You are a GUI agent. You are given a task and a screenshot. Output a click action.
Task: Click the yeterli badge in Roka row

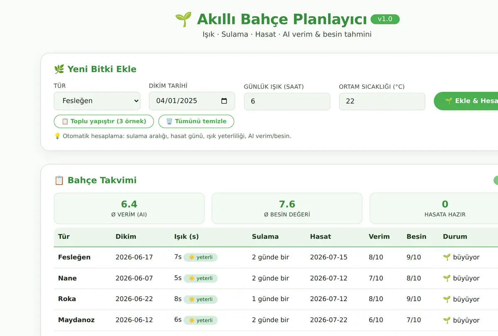tap(200, 299)
